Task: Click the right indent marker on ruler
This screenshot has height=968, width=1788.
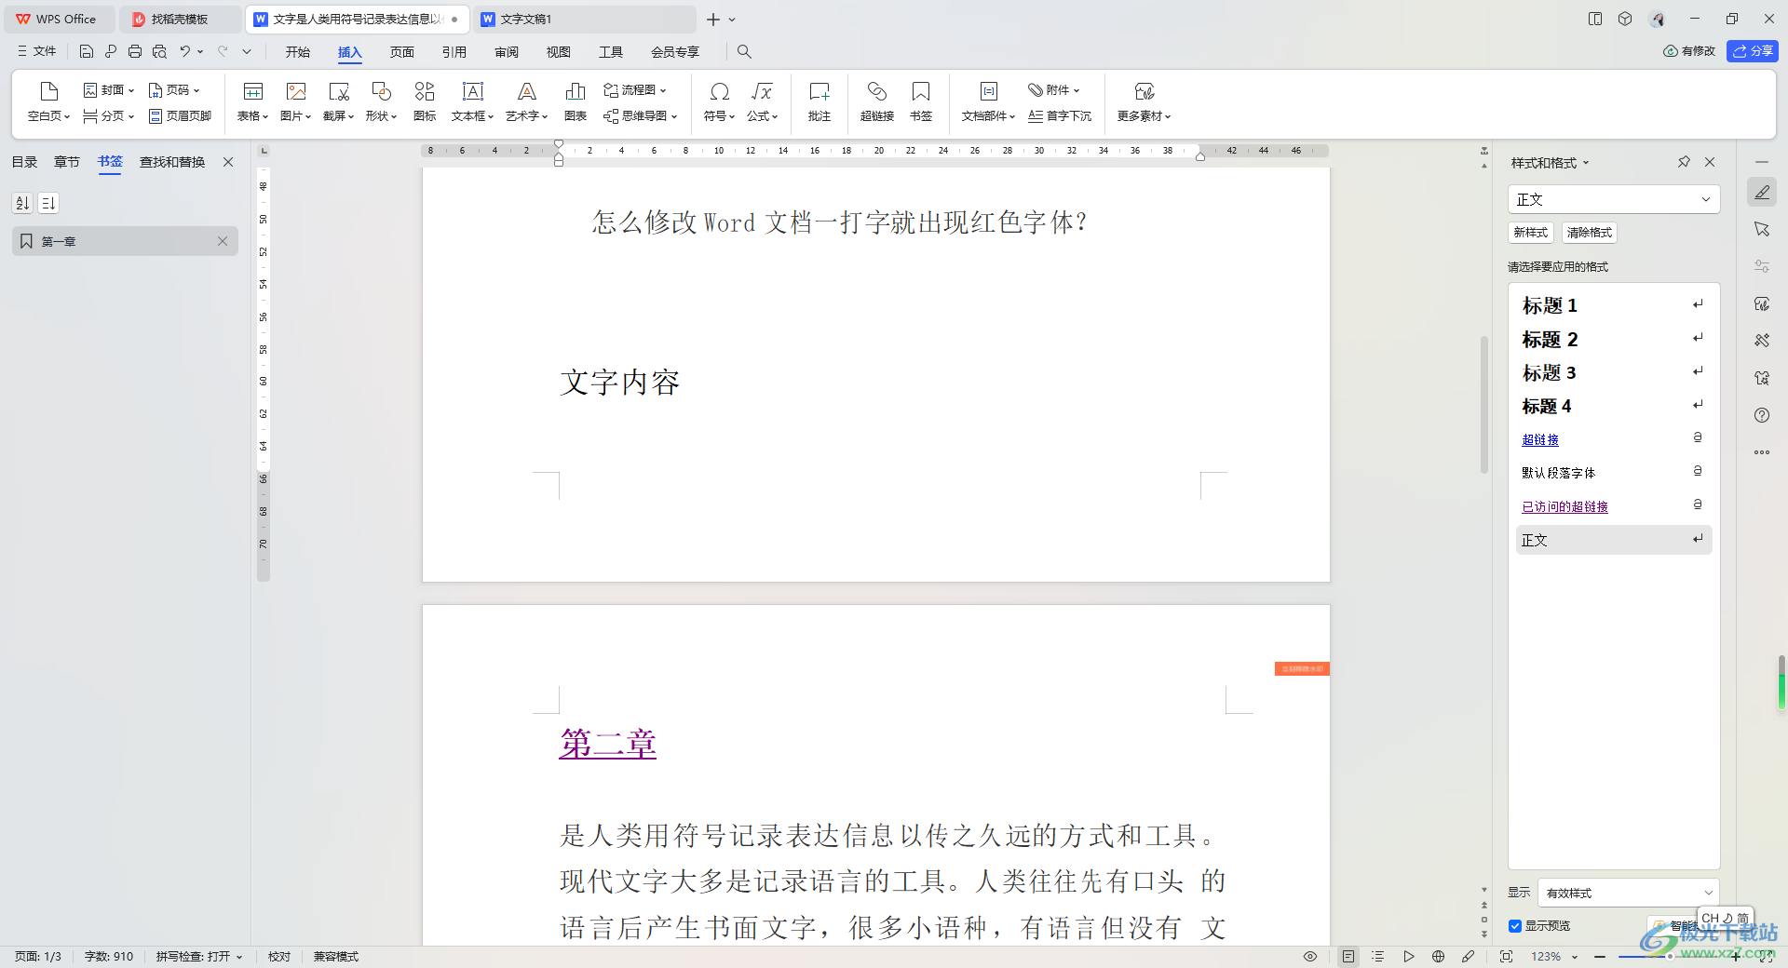Action: [x=1200, y=156]
